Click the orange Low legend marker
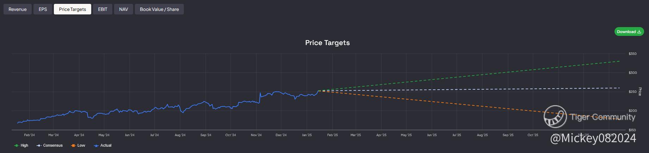The width and height of the screenshot is (649, 153). point(73,146)
